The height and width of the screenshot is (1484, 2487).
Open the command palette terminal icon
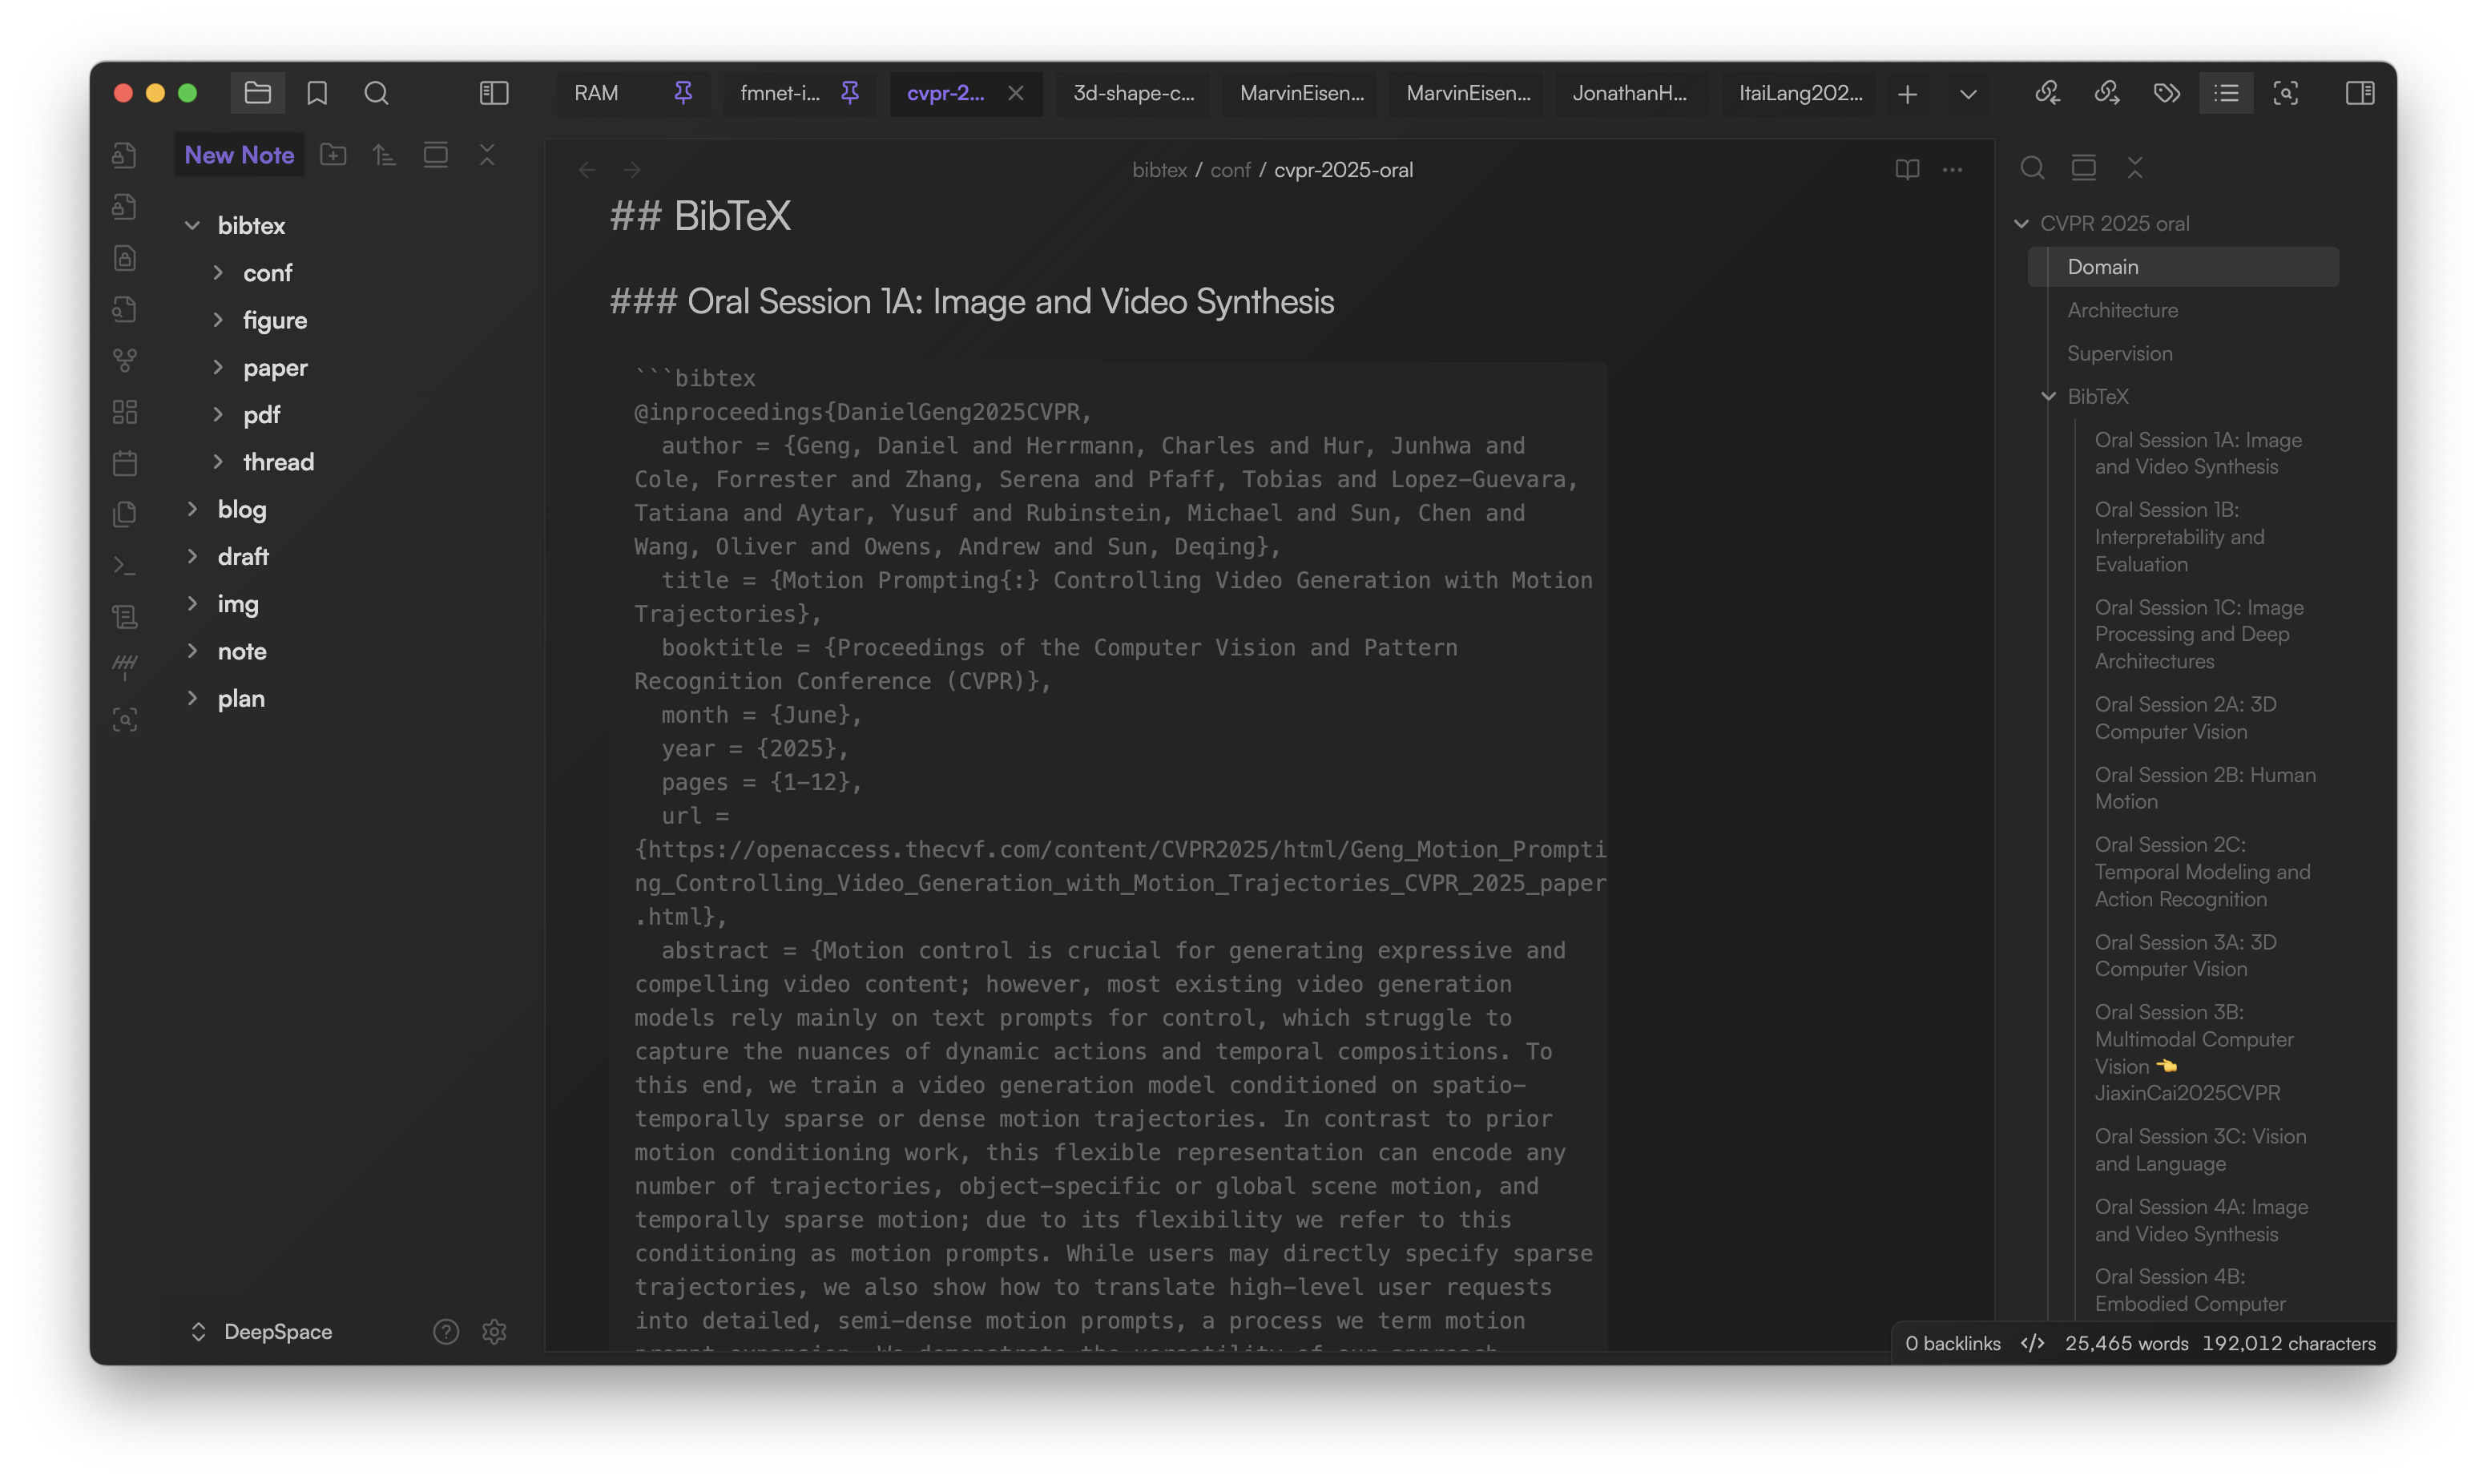point(125,566)
